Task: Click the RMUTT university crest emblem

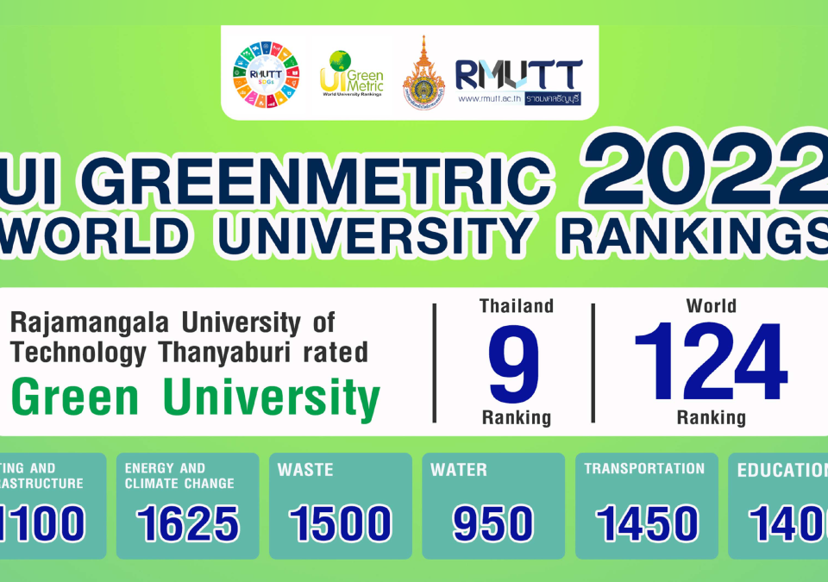Action: [x=423, y=73]
